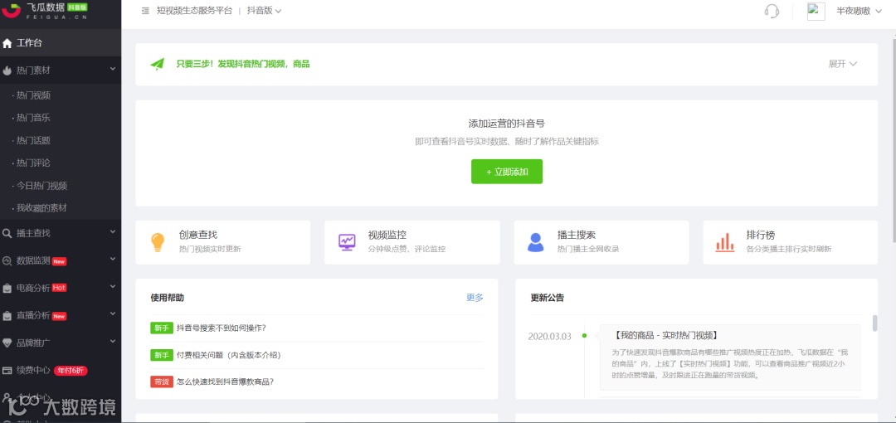Open the 半夜嗷嗷 user dropdown
Image resolution: width=896 pixels, height=423 pixels.
[x=859, y=11]
